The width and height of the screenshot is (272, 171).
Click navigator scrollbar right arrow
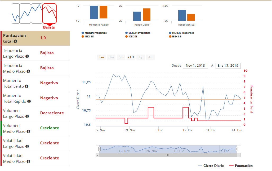click(239, 155)
